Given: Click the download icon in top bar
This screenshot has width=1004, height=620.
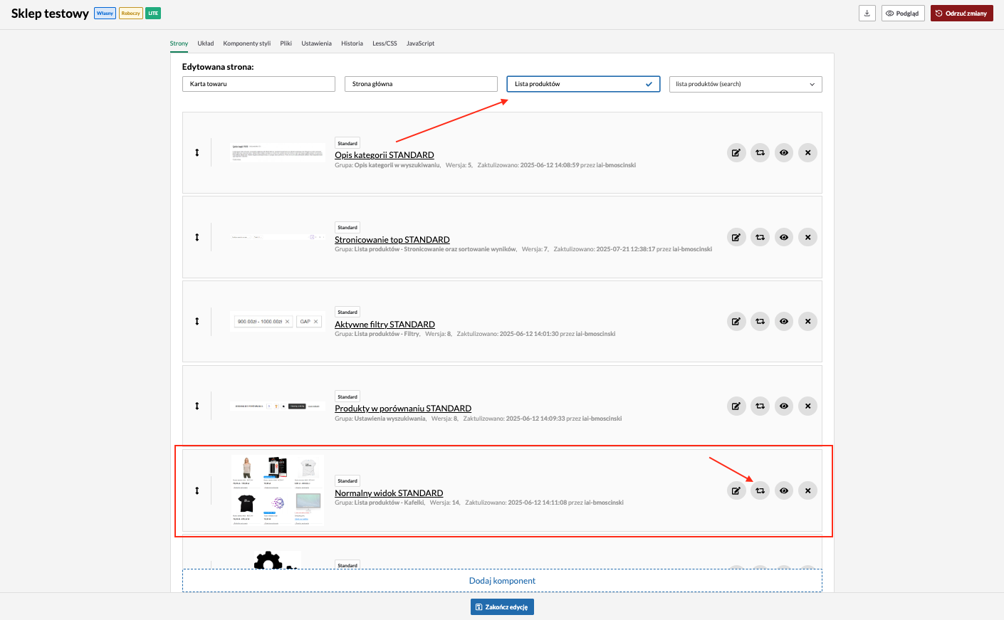Looking at the screenshot, I should pos(867,14).
